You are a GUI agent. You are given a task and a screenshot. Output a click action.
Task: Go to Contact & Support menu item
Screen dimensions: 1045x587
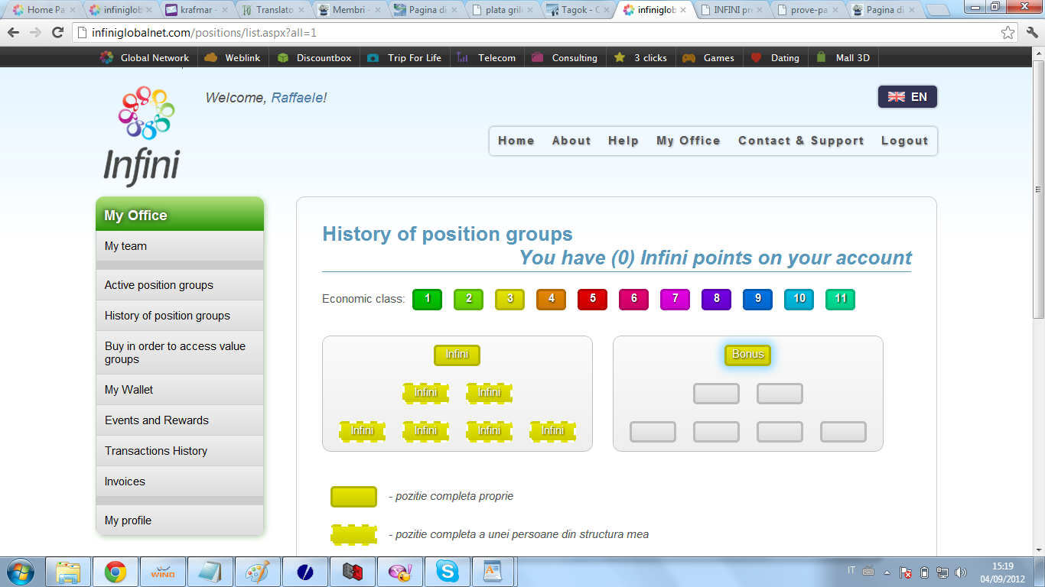coord(800,141)
